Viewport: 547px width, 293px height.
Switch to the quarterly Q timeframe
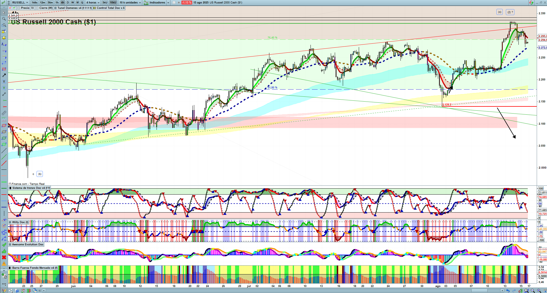(82, 3)
